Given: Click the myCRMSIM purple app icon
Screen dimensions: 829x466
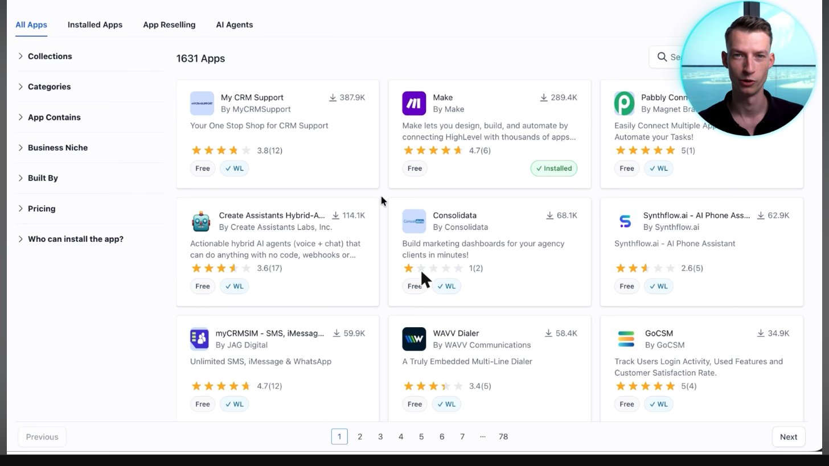Looking at the screenshot, I should click(199, 339).
